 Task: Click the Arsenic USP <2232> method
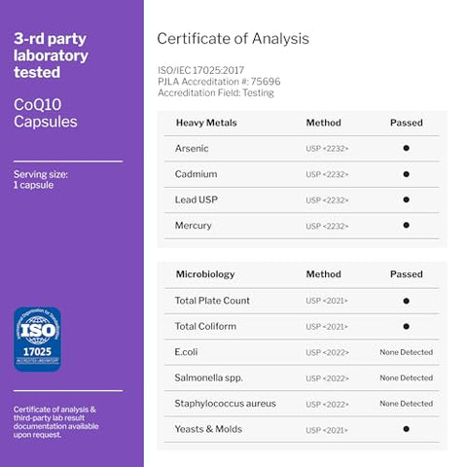(327, 149)
